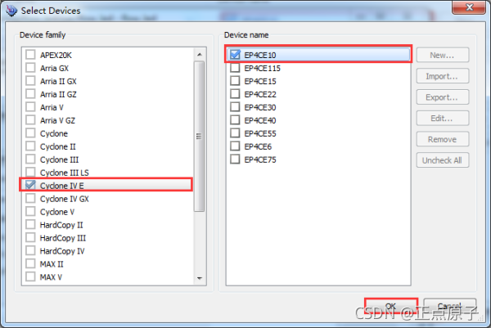Dismiss dialog with the Cancel button
The height and width of the screenshot is (328, 491).
[449, 306]
